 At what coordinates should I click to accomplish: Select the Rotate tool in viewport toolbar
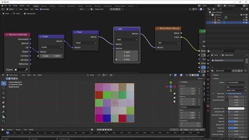tap(4, 98)
